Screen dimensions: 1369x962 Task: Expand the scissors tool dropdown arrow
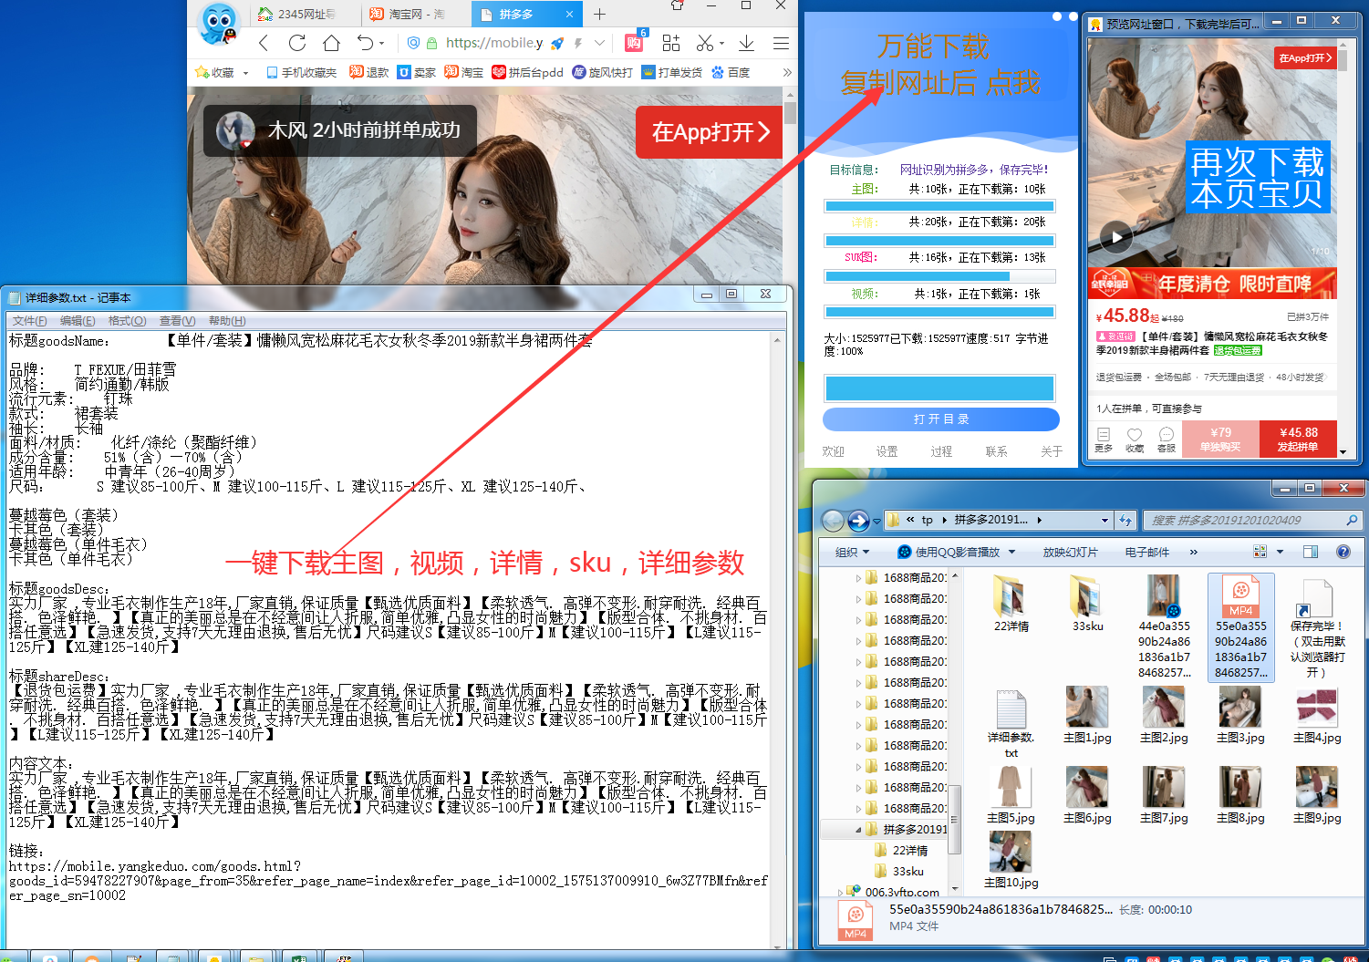click(x=721, y=43)
